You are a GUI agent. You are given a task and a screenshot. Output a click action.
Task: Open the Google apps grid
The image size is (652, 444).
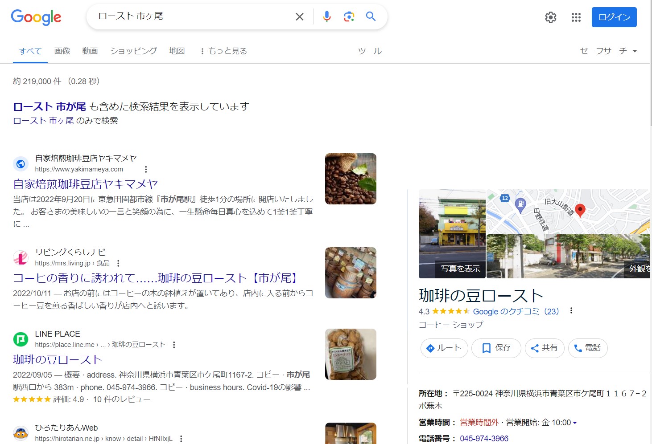[x=576, y=17]
